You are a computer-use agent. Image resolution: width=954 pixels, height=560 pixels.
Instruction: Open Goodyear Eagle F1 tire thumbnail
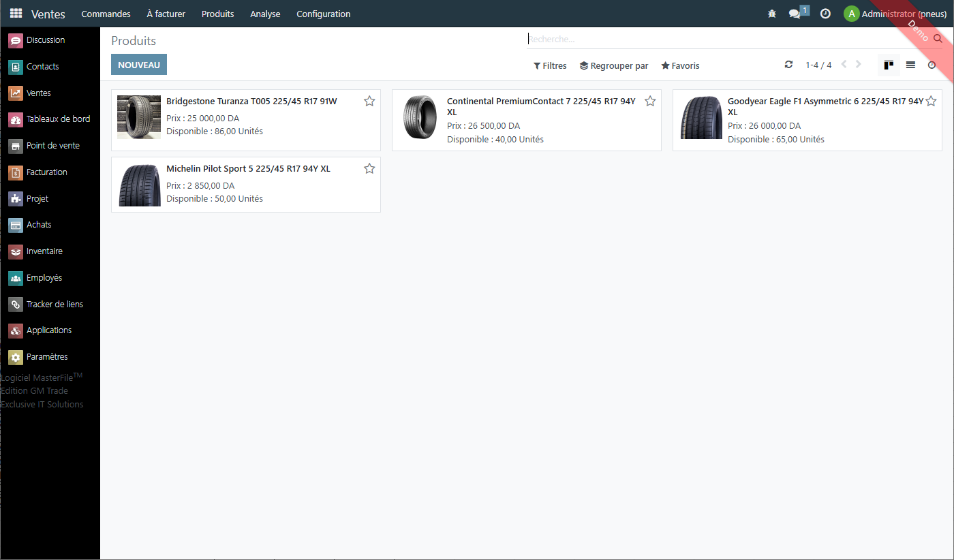point(701,117)
